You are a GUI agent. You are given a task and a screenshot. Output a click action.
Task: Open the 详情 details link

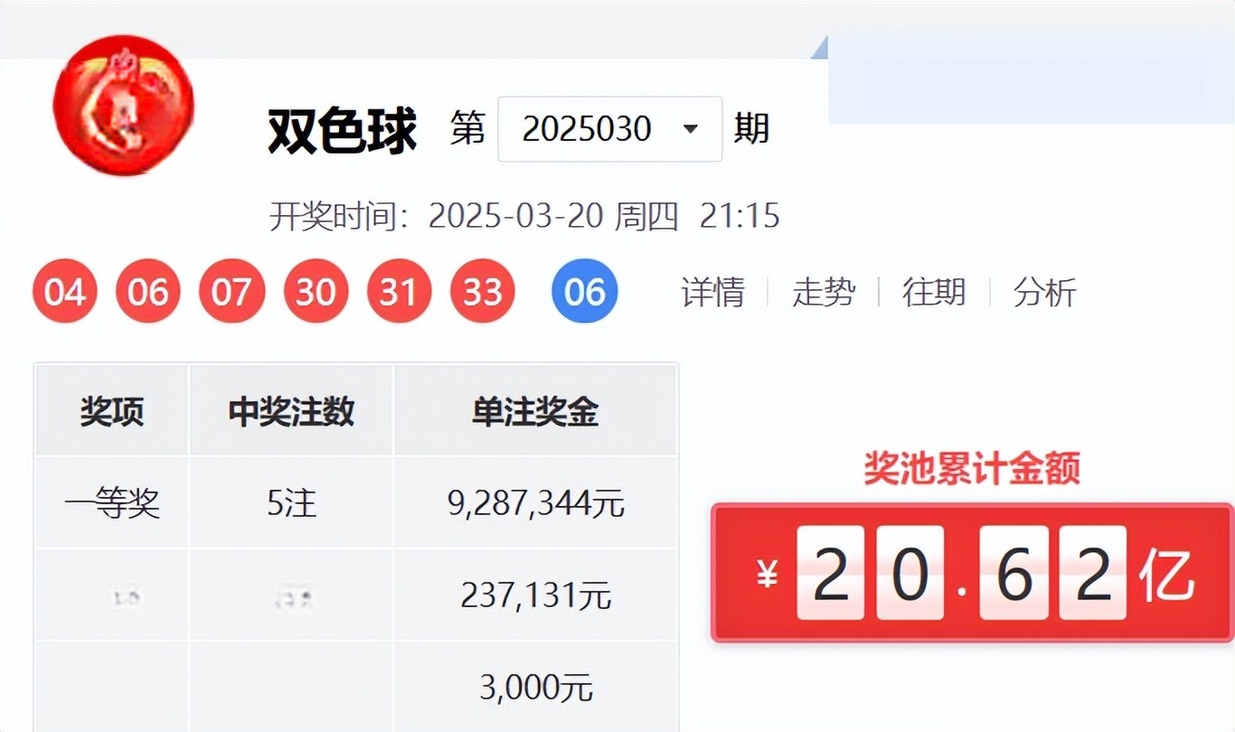coord(713,293)
